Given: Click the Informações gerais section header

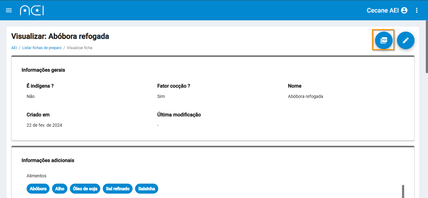Looking at the screenshot, I should tap(43, 70).
